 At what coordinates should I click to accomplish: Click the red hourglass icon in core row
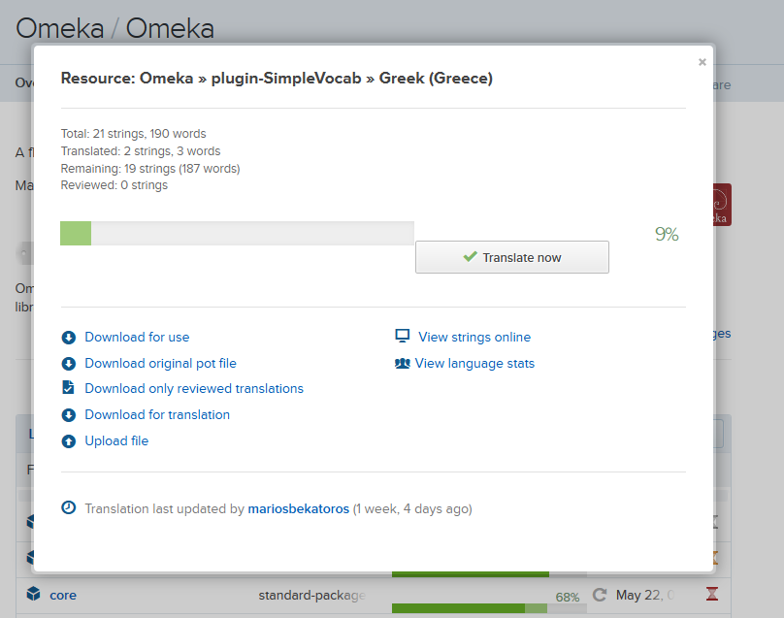(x=712, y=594)
